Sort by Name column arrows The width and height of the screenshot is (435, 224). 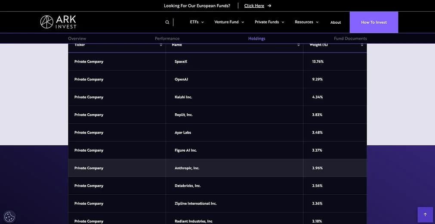pyautogui.click(x=299, y=45)
